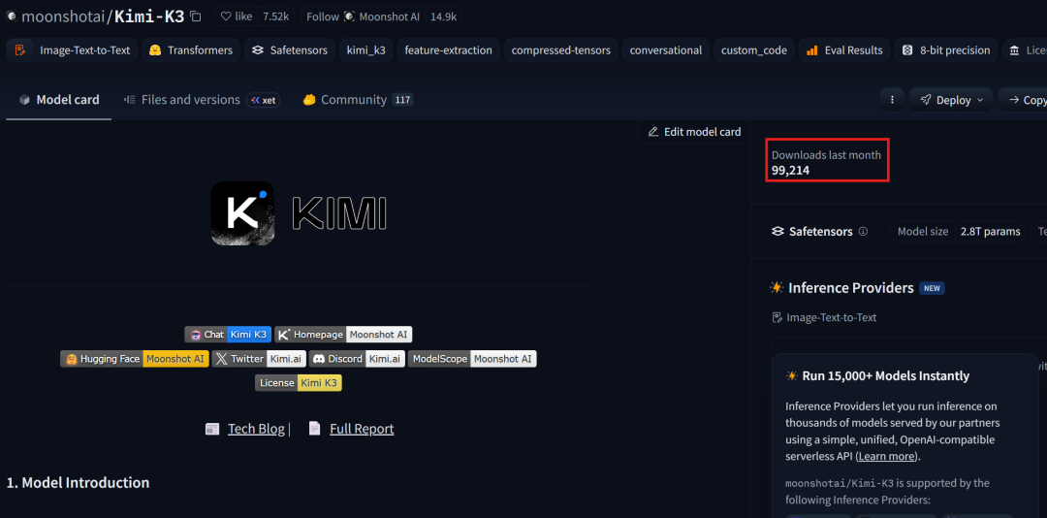Open the Community tab
1047x518 pixels.
click(358, 100)
